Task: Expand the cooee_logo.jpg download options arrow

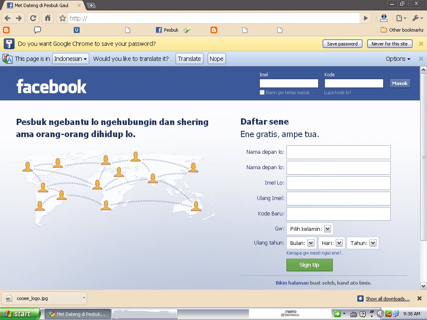Action: point(84,298)
